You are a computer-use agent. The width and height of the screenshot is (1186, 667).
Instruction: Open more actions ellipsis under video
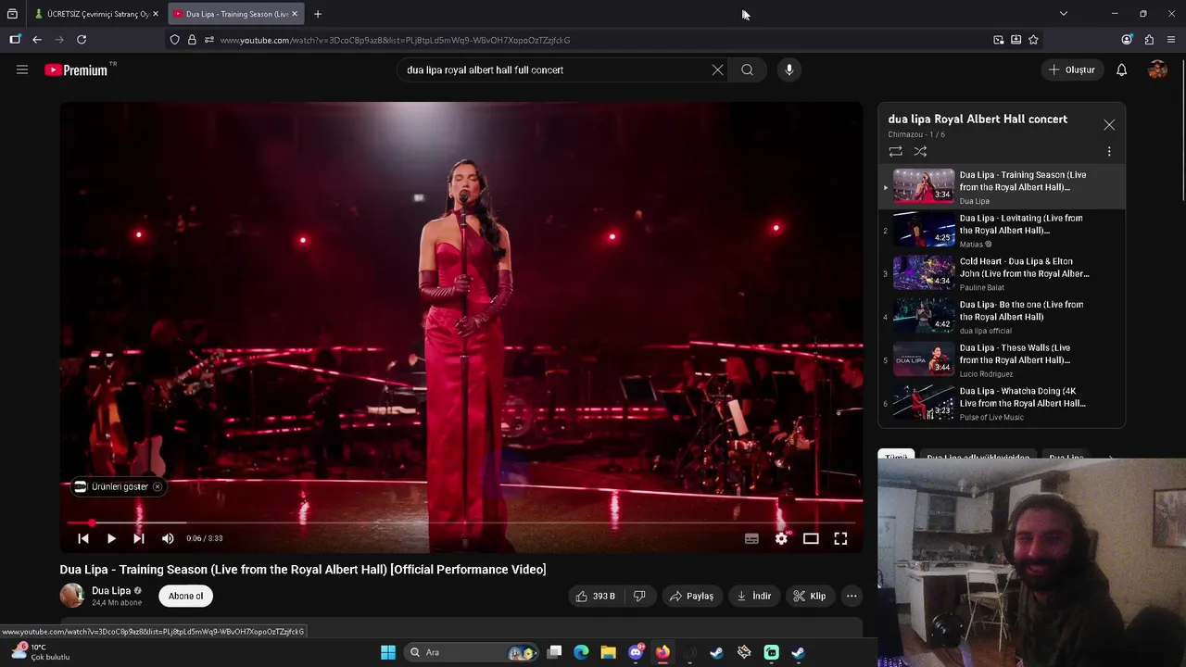pyautogui.click(x=852, y=596)
